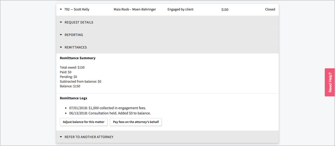The height and width of the screenshot is (146, 335).
Task: Click the REMITTANCES section title
Action: click(x=76, y=47)
